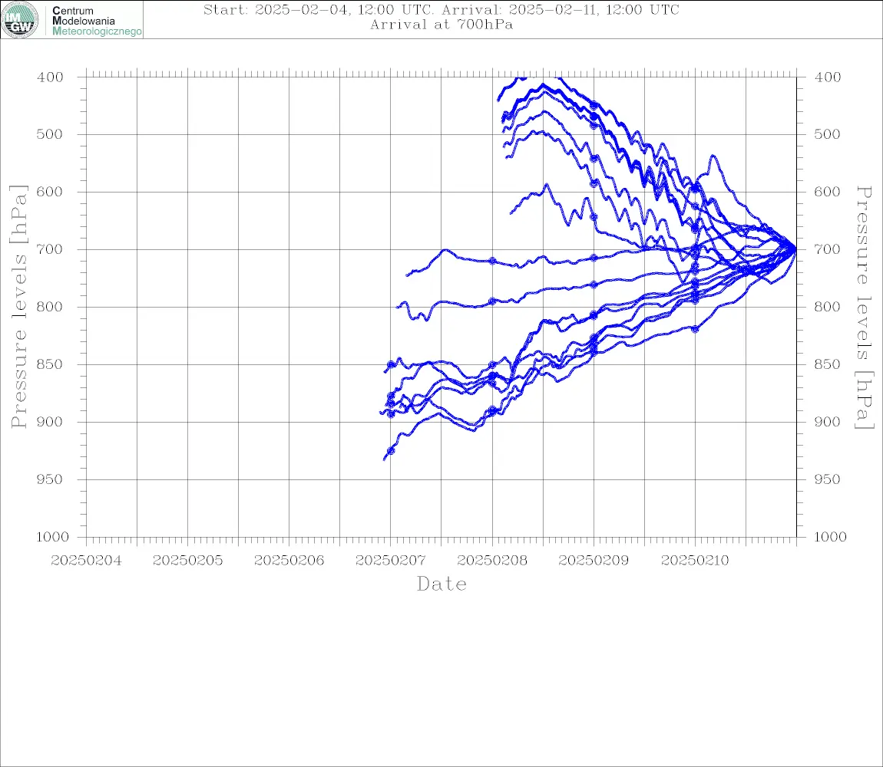Click the lowest trajectory marker near 925 hPa
883x767 pixels.
click(391, 451)
